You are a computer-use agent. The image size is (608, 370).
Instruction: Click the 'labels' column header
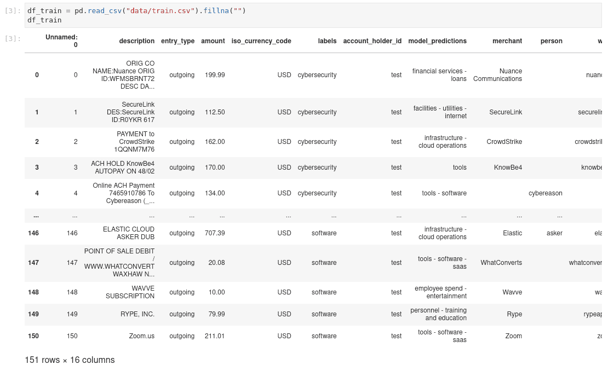(327, 41)
